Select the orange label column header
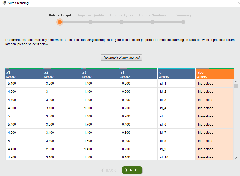This screenshot has height=176, width=240. pos(215,74)
